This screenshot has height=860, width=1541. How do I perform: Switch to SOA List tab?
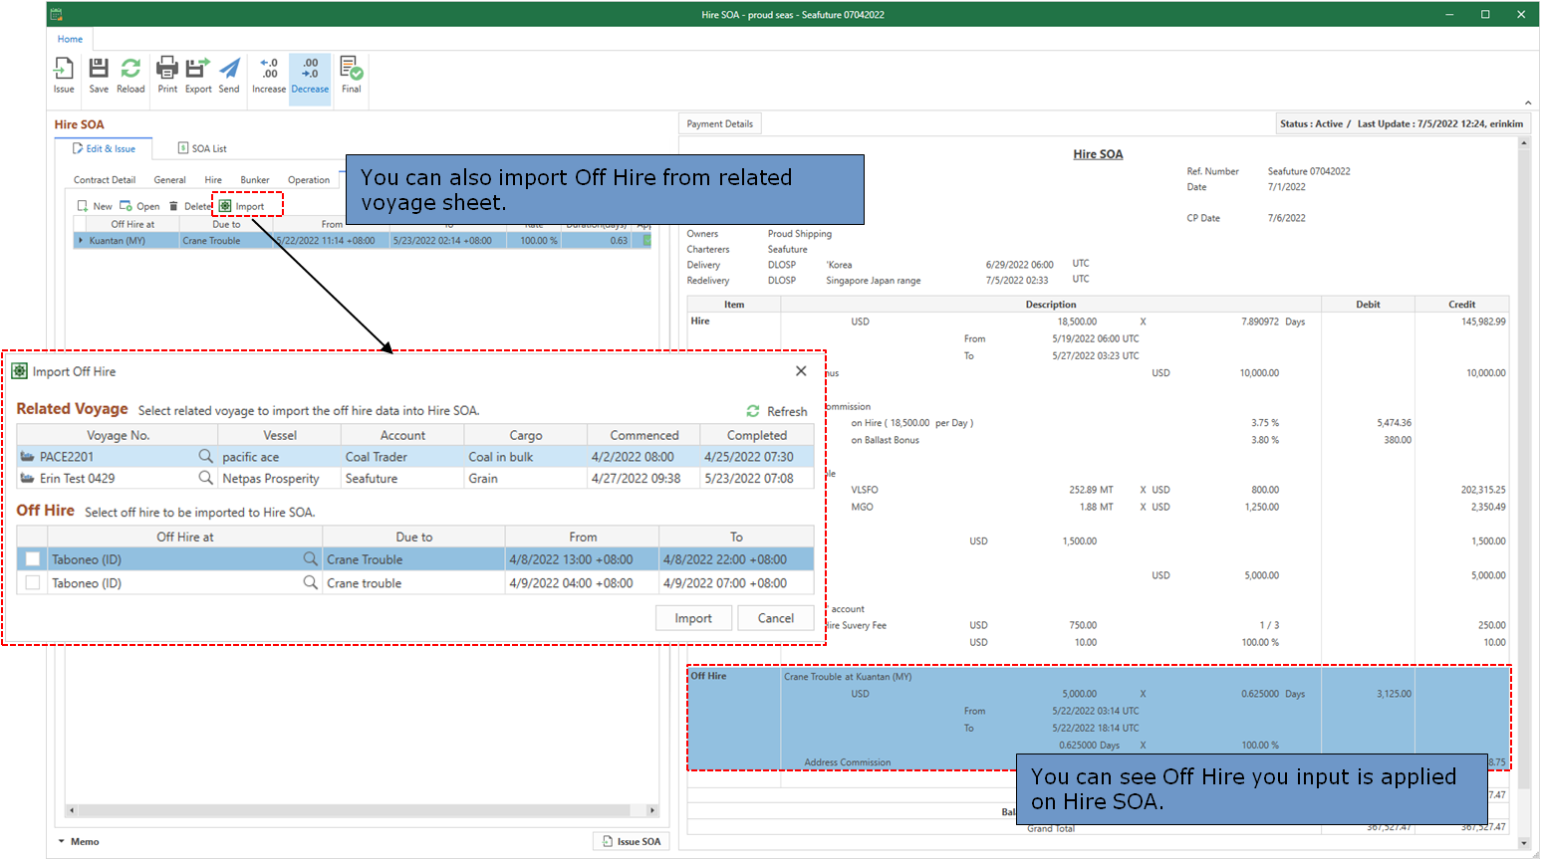point(202,148)
